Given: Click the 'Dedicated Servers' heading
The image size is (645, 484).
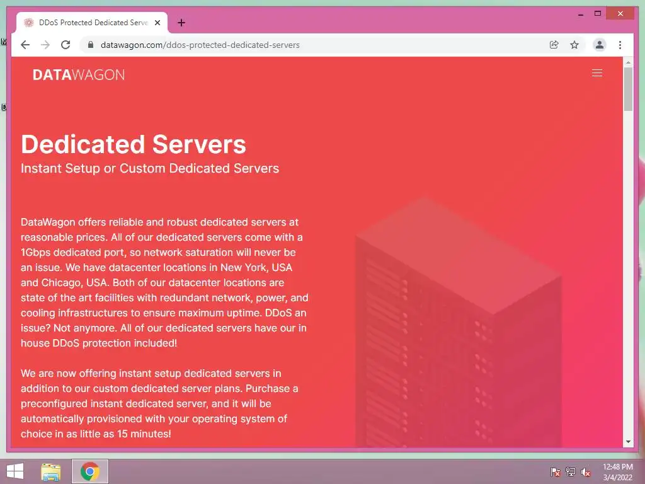Looking at the screenshot, I should [x=134, y=144].
